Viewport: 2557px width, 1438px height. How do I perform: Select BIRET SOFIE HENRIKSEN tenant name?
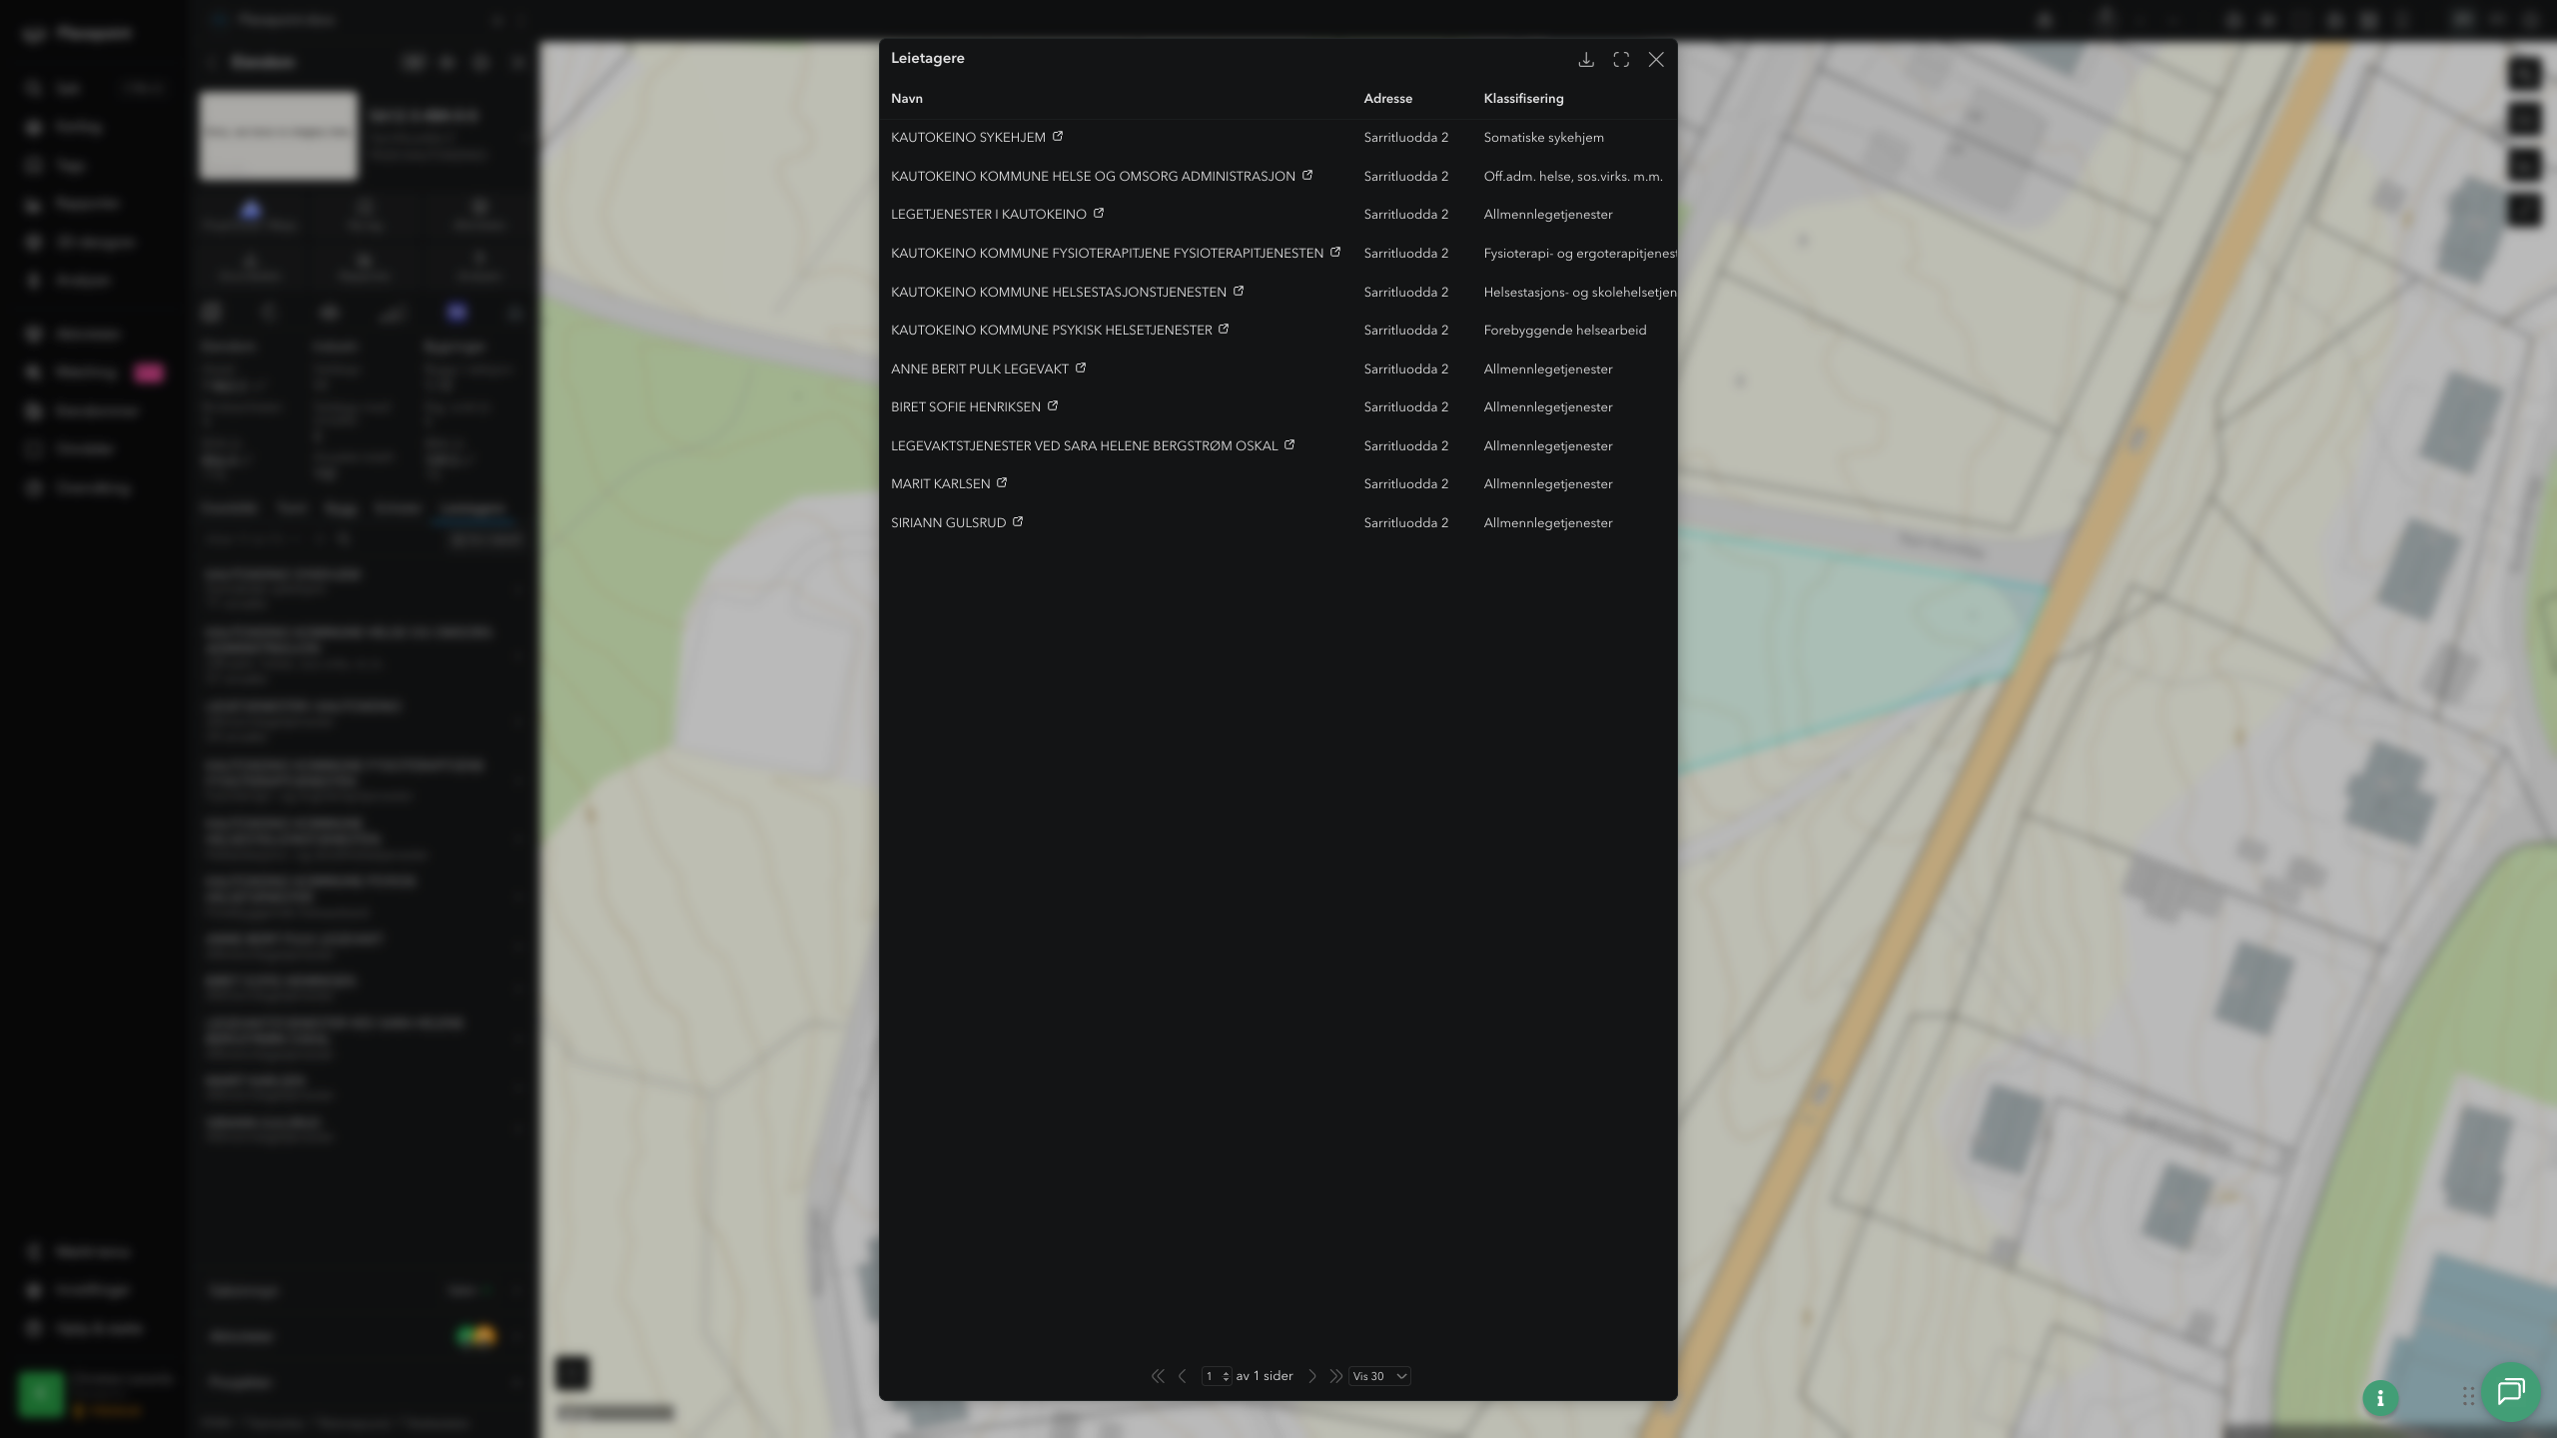pos(966,407)
